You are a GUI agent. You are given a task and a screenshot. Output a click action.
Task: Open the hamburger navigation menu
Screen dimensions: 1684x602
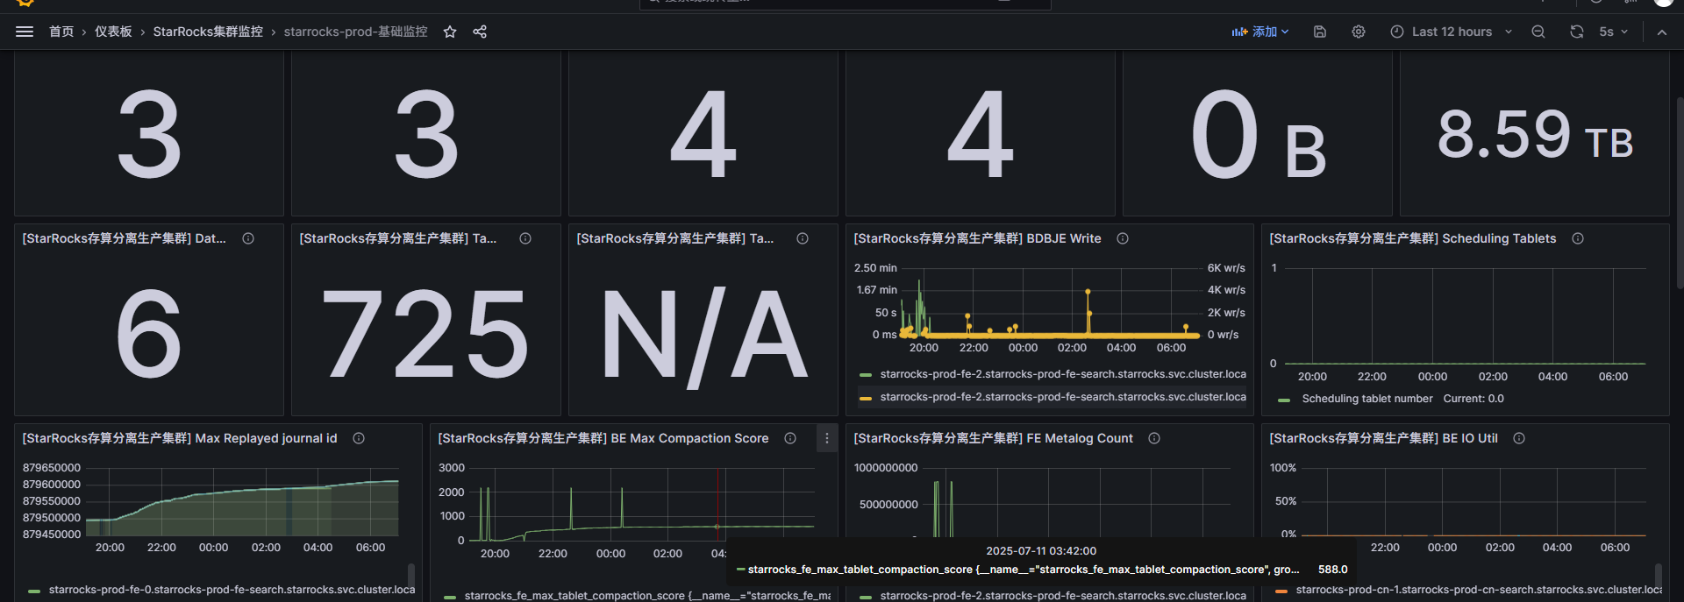click(x=25, y=32)
